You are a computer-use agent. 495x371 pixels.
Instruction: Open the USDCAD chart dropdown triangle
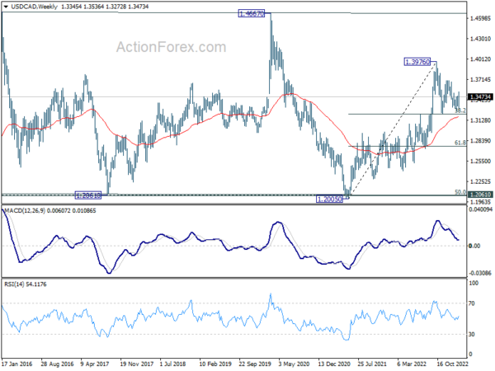point(6,7)
